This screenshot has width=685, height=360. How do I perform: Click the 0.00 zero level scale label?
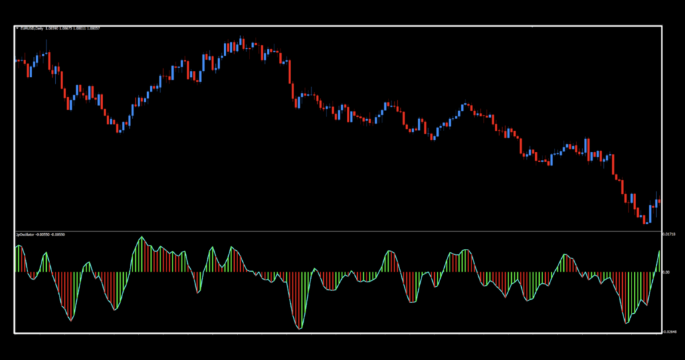click(666, 272)
